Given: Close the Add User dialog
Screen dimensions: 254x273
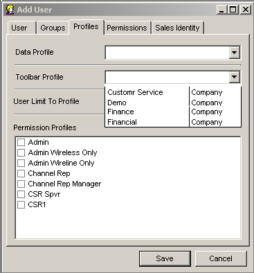Looking at the screenshot, I should pos(246,10).
